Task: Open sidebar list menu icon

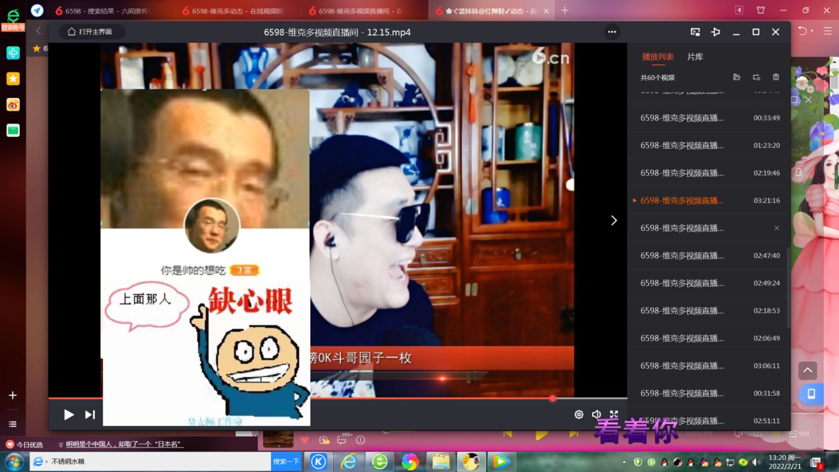Action: pos(13,424)
